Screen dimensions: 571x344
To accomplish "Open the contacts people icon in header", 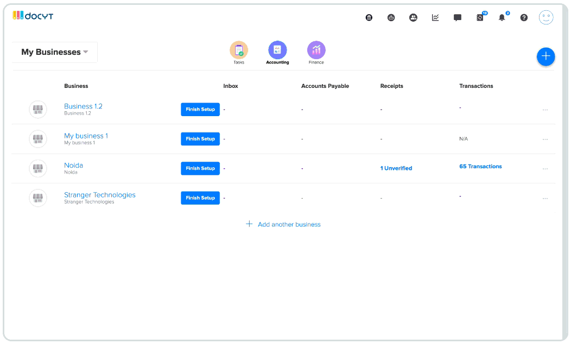I will tap(413, 17).
